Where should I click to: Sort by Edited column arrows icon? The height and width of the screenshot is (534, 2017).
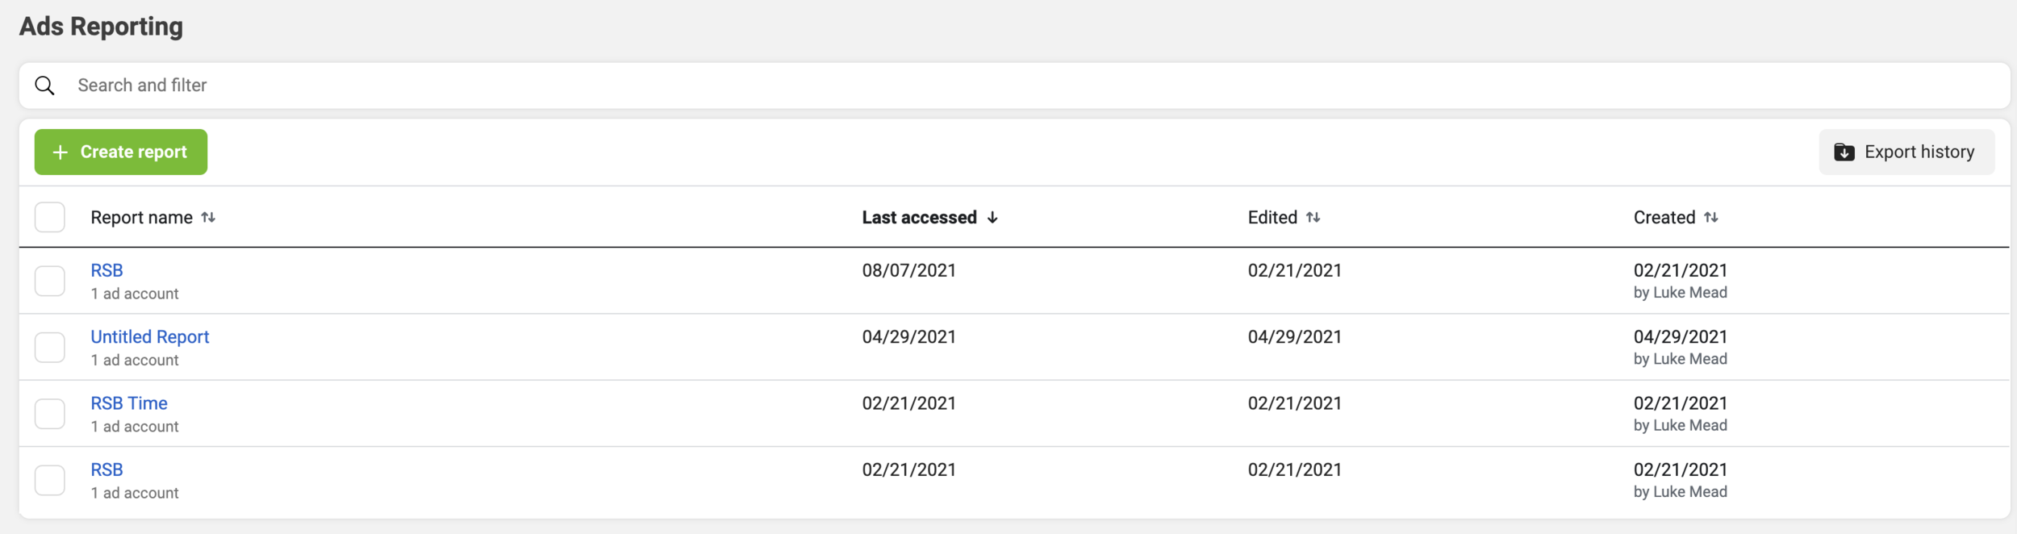coord(1313,218)
